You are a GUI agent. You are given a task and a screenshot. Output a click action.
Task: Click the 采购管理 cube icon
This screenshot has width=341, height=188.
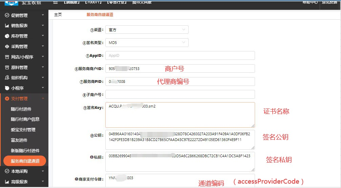click(x=7, y=47)
